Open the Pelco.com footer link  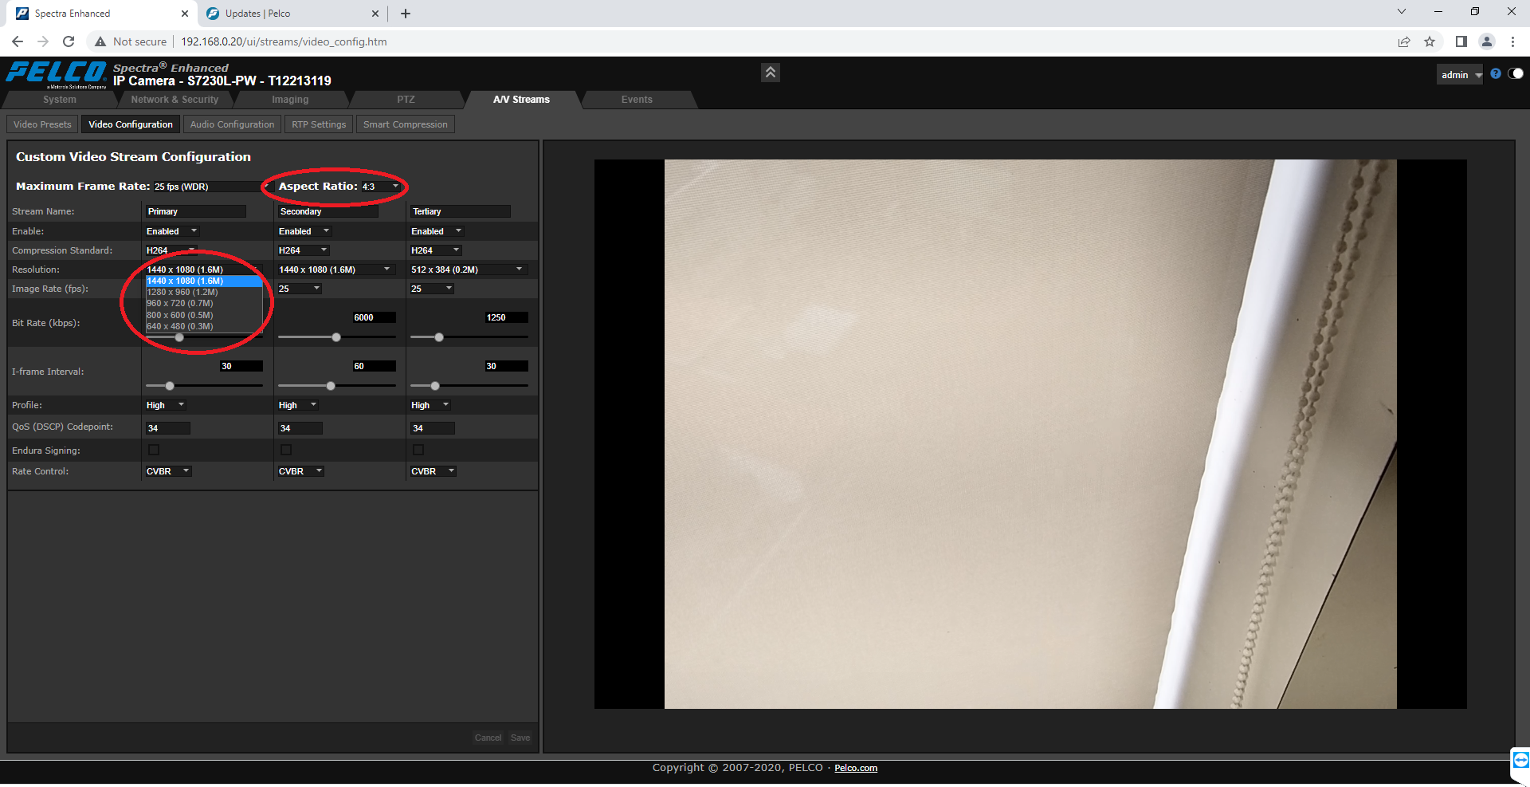pos(856,768)
